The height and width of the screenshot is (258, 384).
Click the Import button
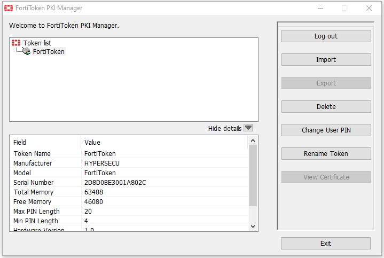(x=326, y=59)
